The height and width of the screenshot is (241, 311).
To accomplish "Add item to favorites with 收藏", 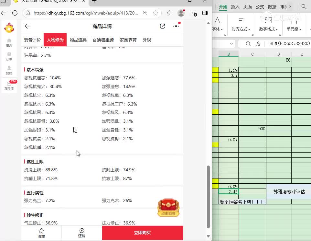I will click(41, 233).
